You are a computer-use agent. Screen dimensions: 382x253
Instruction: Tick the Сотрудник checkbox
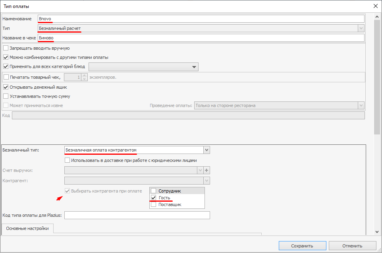(x=154, y=191)
